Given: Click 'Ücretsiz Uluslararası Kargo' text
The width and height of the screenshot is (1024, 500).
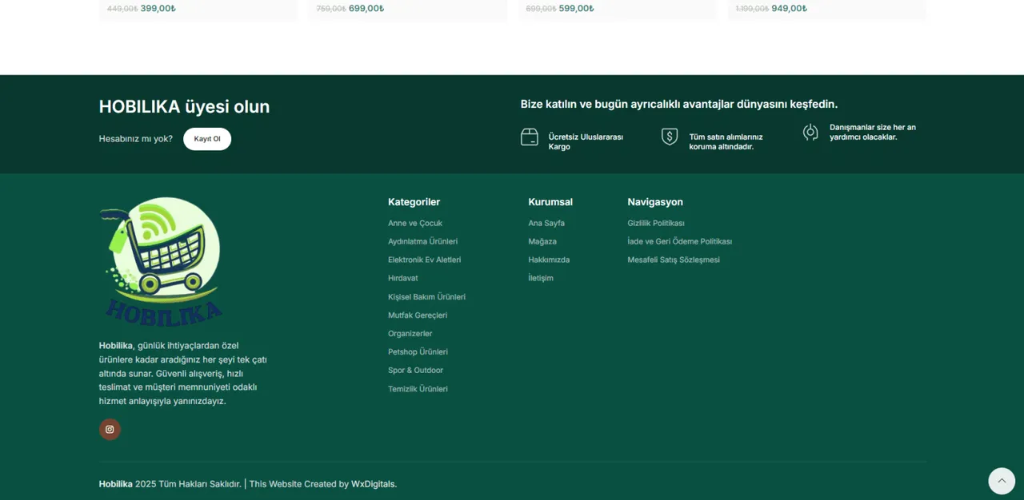Looking at the screenshot, I should pyautogui.click(x=586, y=142).
